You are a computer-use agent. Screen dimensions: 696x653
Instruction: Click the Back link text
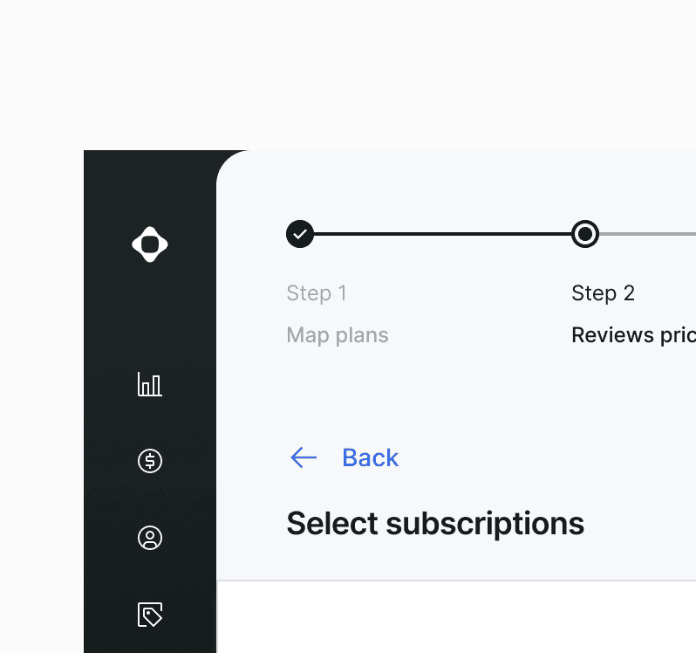coord(370,457)
